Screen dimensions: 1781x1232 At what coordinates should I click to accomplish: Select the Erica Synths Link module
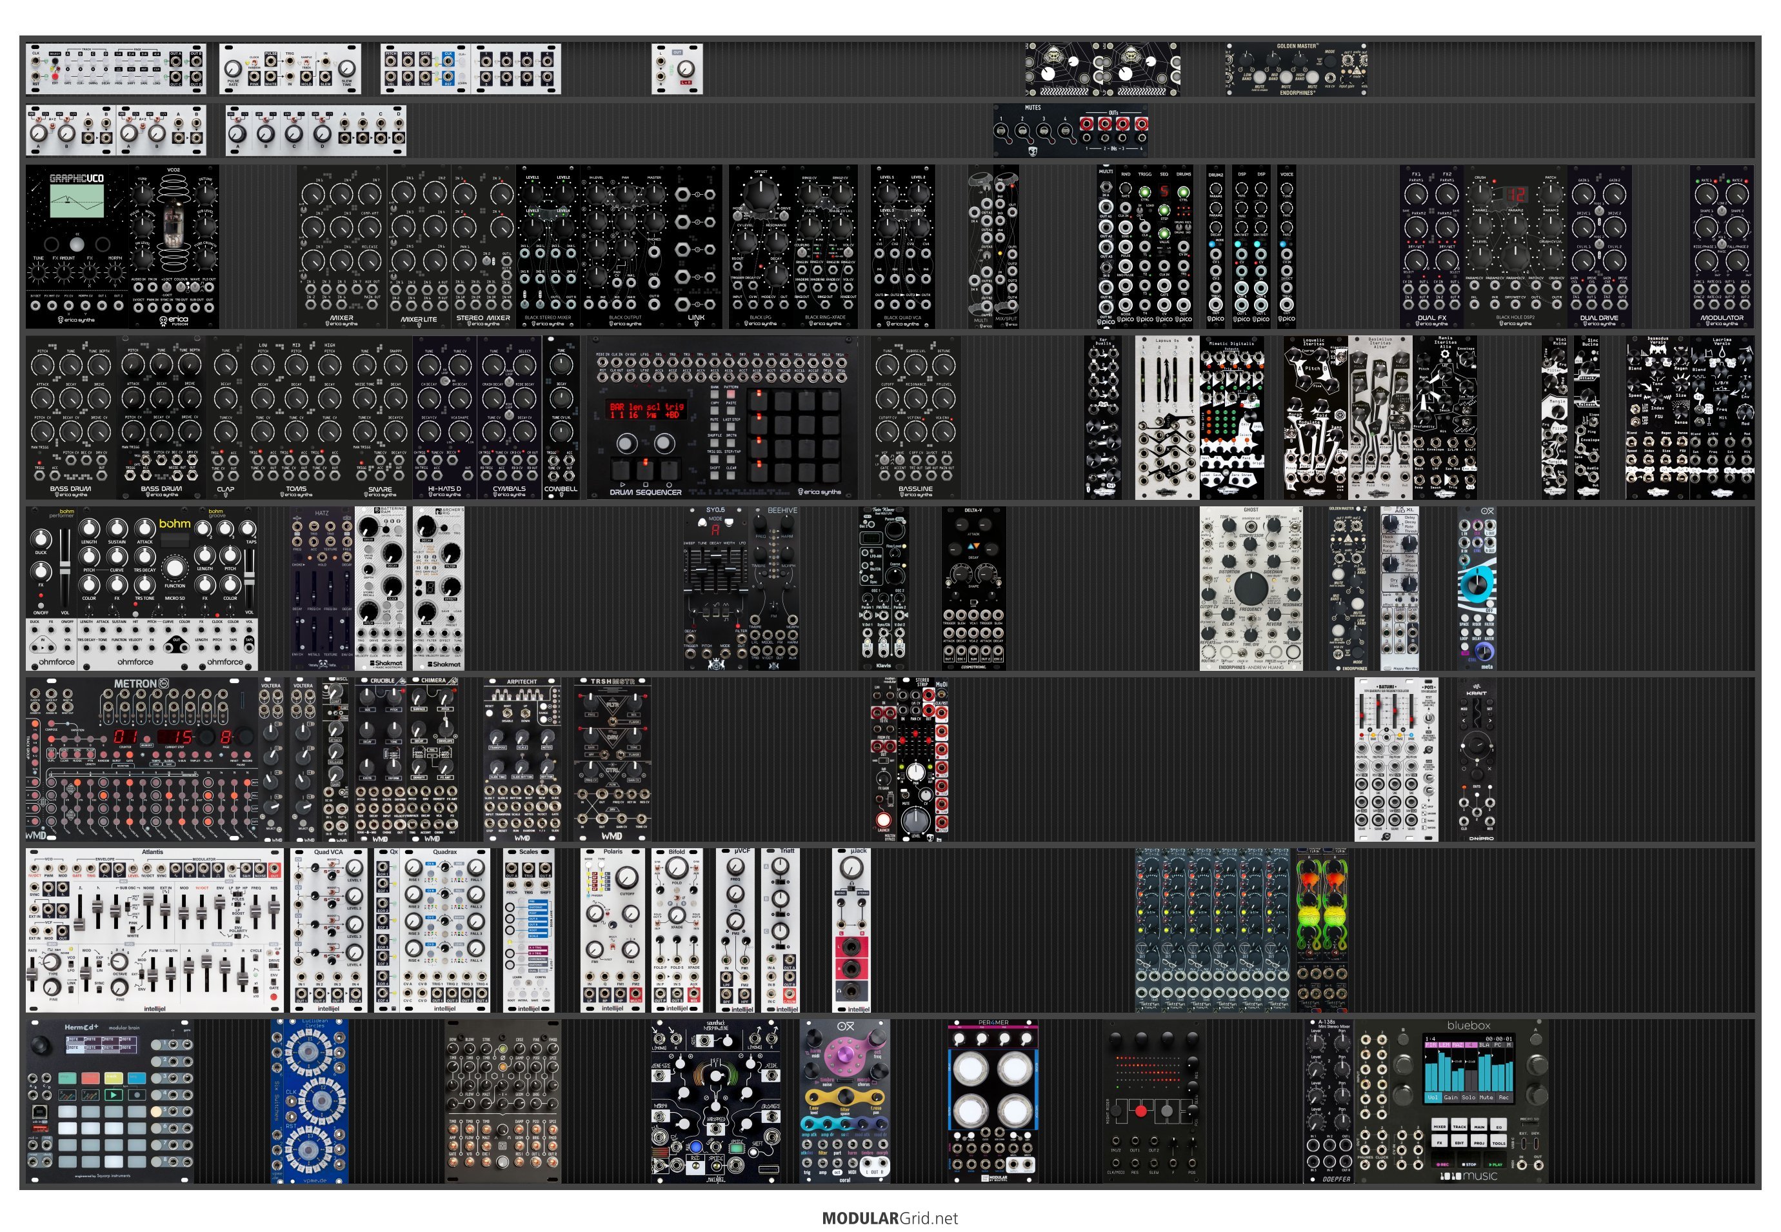coord(697,246)
